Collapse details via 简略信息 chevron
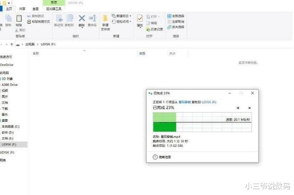294x195 pixels. click(x=155, y=157)
